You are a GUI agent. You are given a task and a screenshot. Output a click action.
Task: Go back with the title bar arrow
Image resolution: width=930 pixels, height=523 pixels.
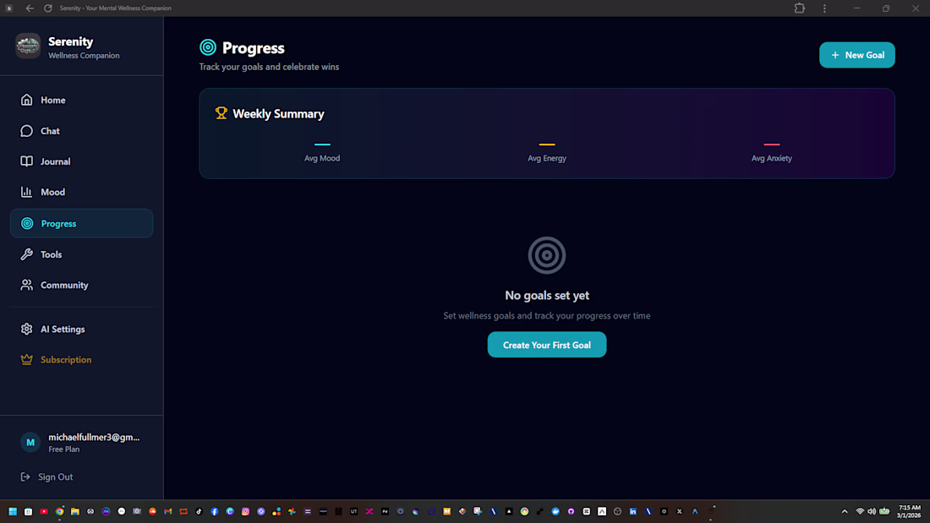(x=29, y=8)
